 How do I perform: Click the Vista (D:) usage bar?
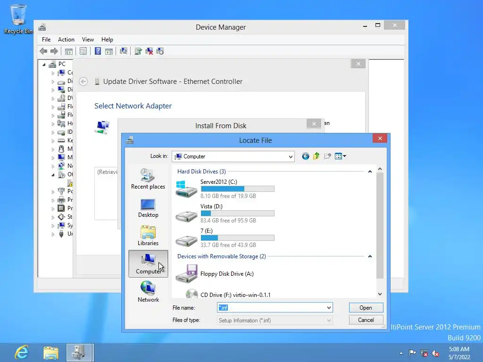coord(237,214)
